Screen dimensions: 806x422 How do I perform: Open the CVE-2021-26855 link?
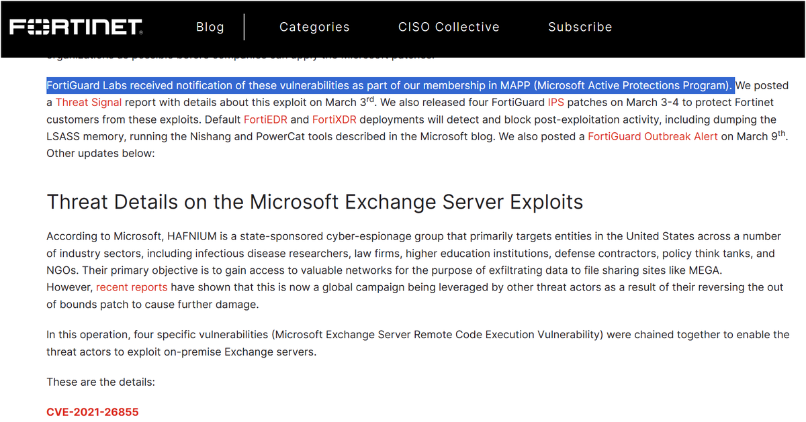click(x=93, y=412)
